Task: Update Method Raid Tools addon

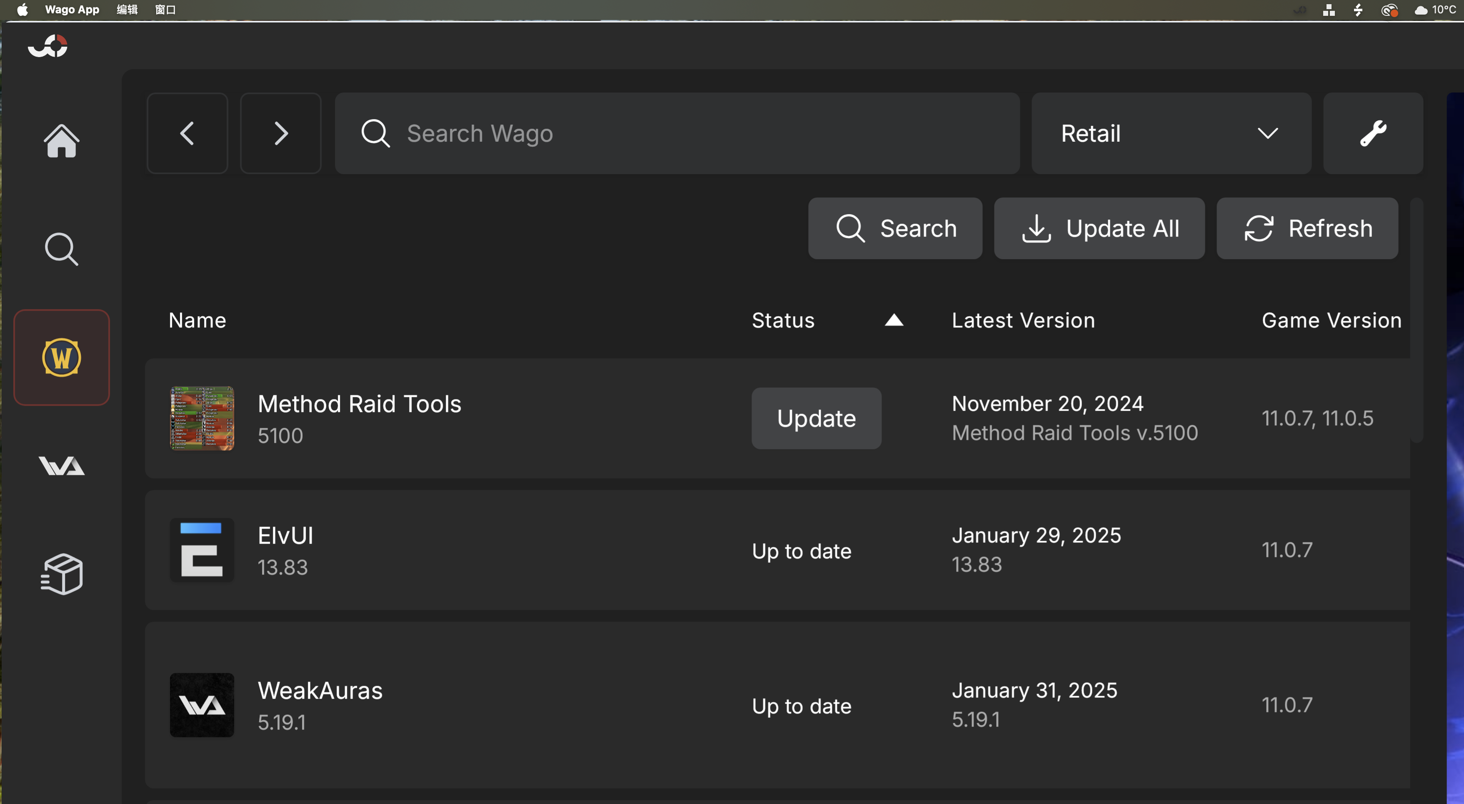Action: pos(816,418)
